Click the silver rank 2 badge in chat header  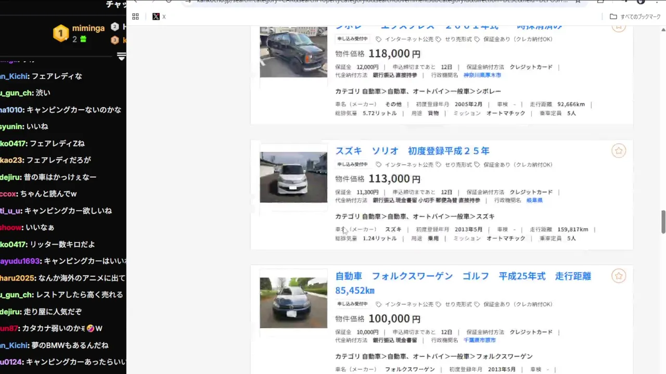click(x=115, y=28)
